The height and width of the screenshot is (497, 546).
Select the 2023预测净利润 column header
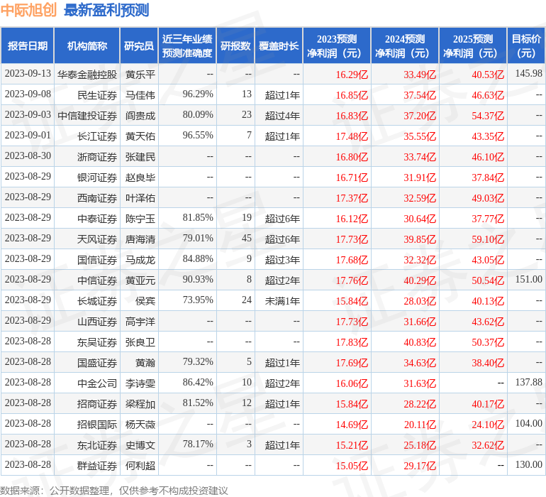pos(337,45)
